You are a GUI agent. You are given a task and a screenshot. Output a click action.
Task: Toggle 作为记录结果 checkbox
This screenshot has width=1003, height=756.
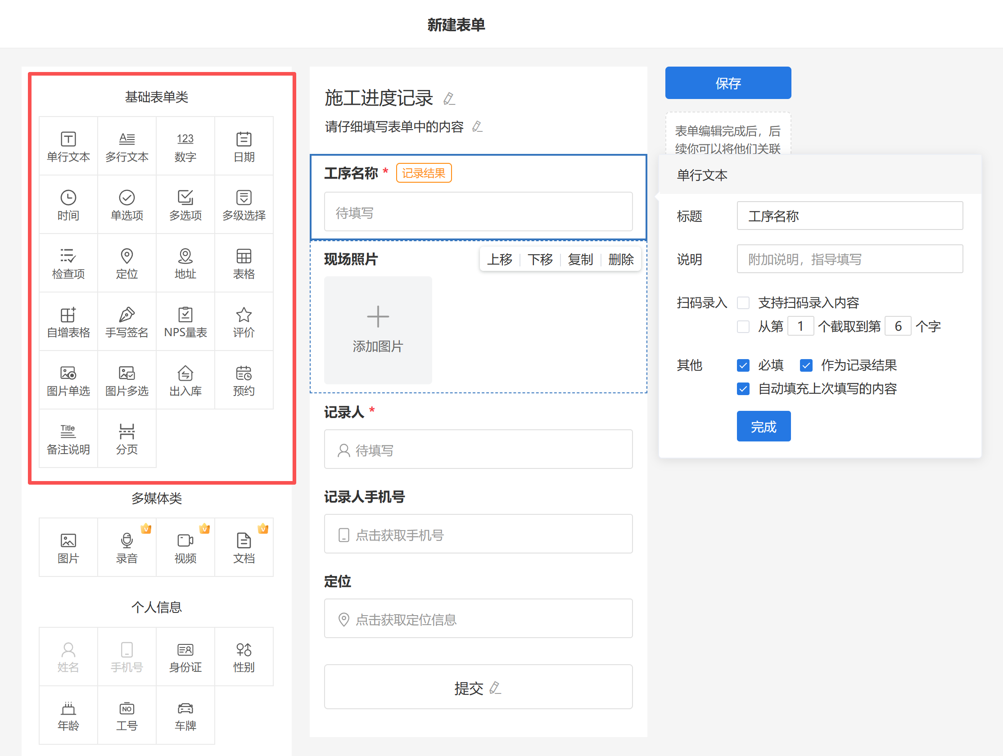806,365
